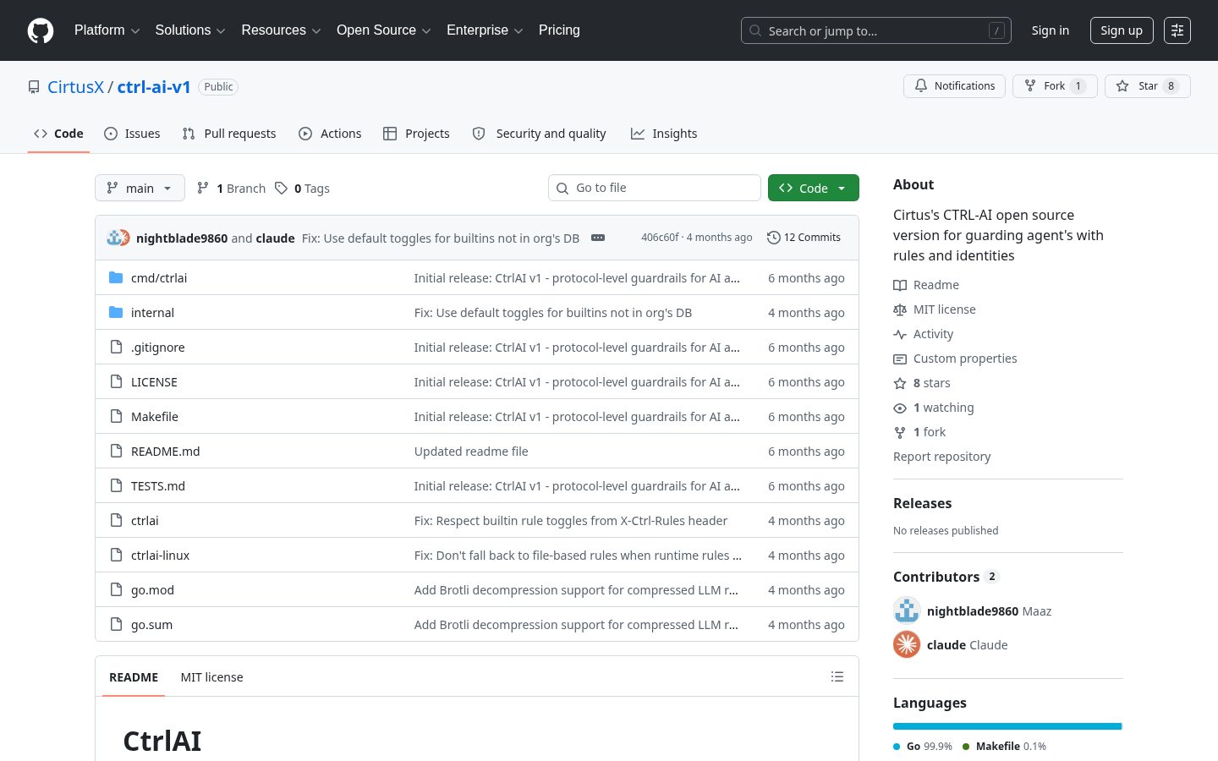The width and height of the screenshot is (1218, 761).
Task: Open MIT license link in About sidebar
Action: click(x=935, y=309)
